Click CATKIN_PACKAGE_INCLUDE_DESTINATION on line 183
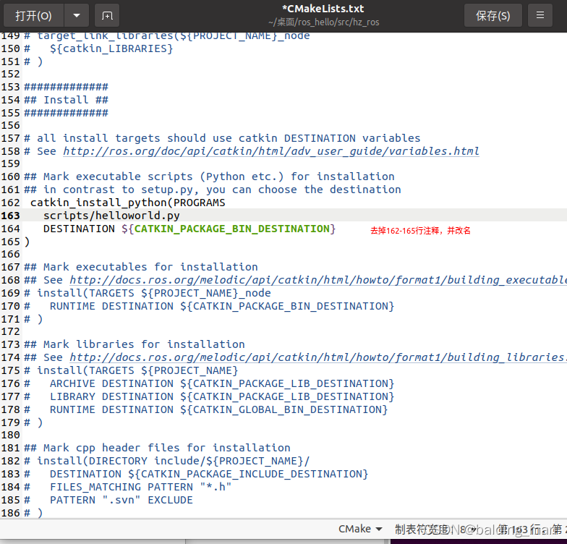 click(252, 474)
